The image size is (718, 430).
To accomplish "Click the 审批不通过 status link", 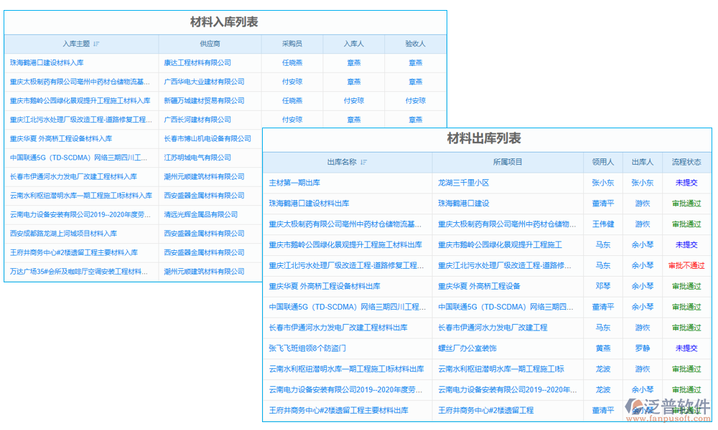I will [686, 266].
